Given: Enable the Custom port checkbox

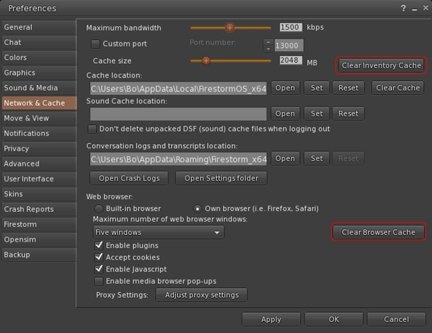Looking at the screenshot, I should pyautogui.click(x=96, y=44).
